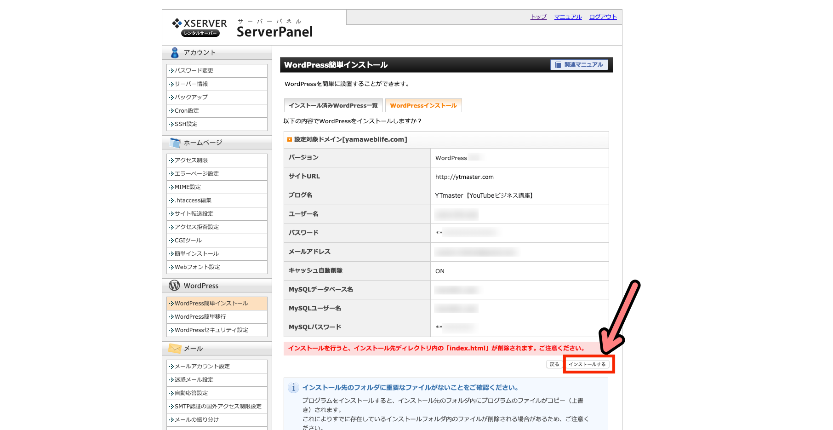The height and width of the screenshot is (430, 833).
Task: Select the WordPressインストール tab
Action: pyautogui.click(x=423, y=106)
